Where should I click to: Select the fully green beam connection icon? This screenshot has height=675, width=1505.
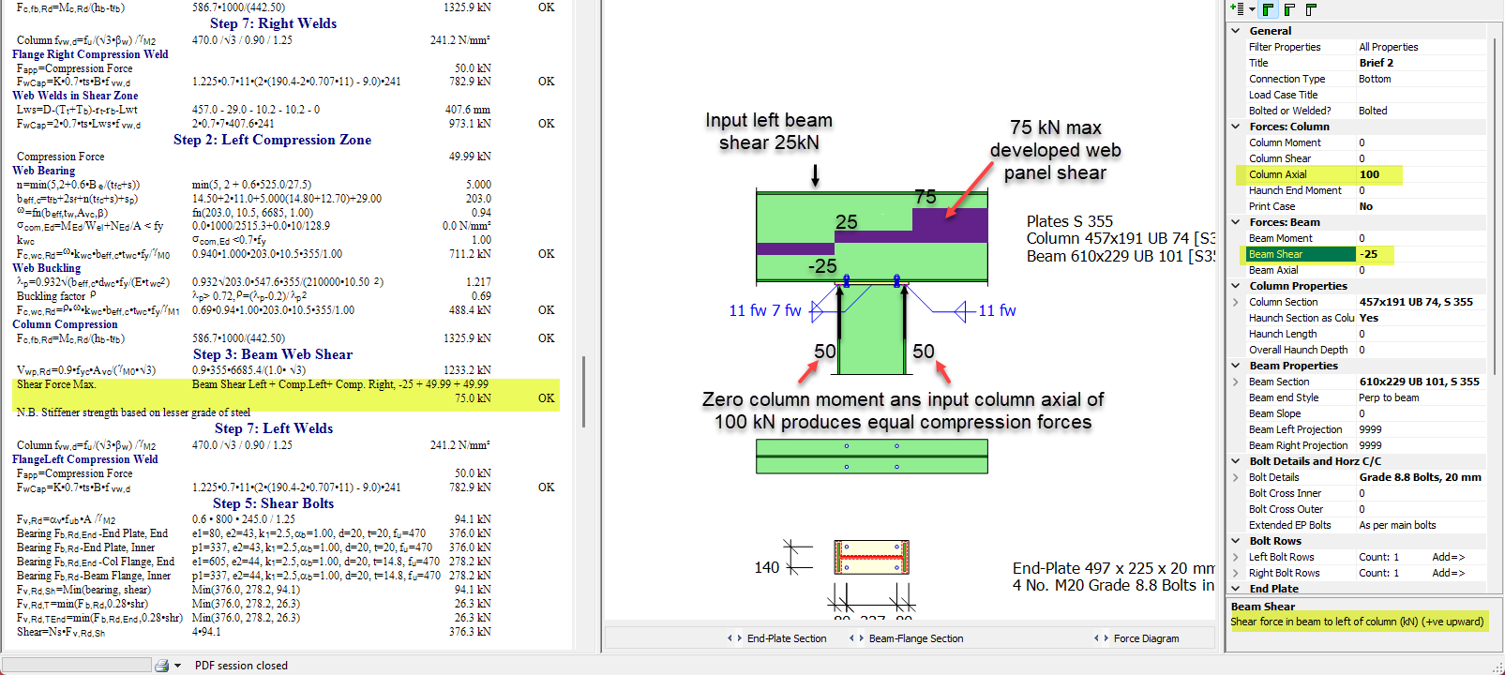pyautogui.click(x=1269, y=9)
